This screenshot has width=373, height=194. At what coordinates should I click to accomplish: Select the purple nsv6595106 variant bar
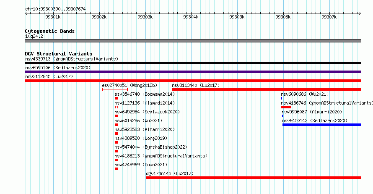point(193,72)
